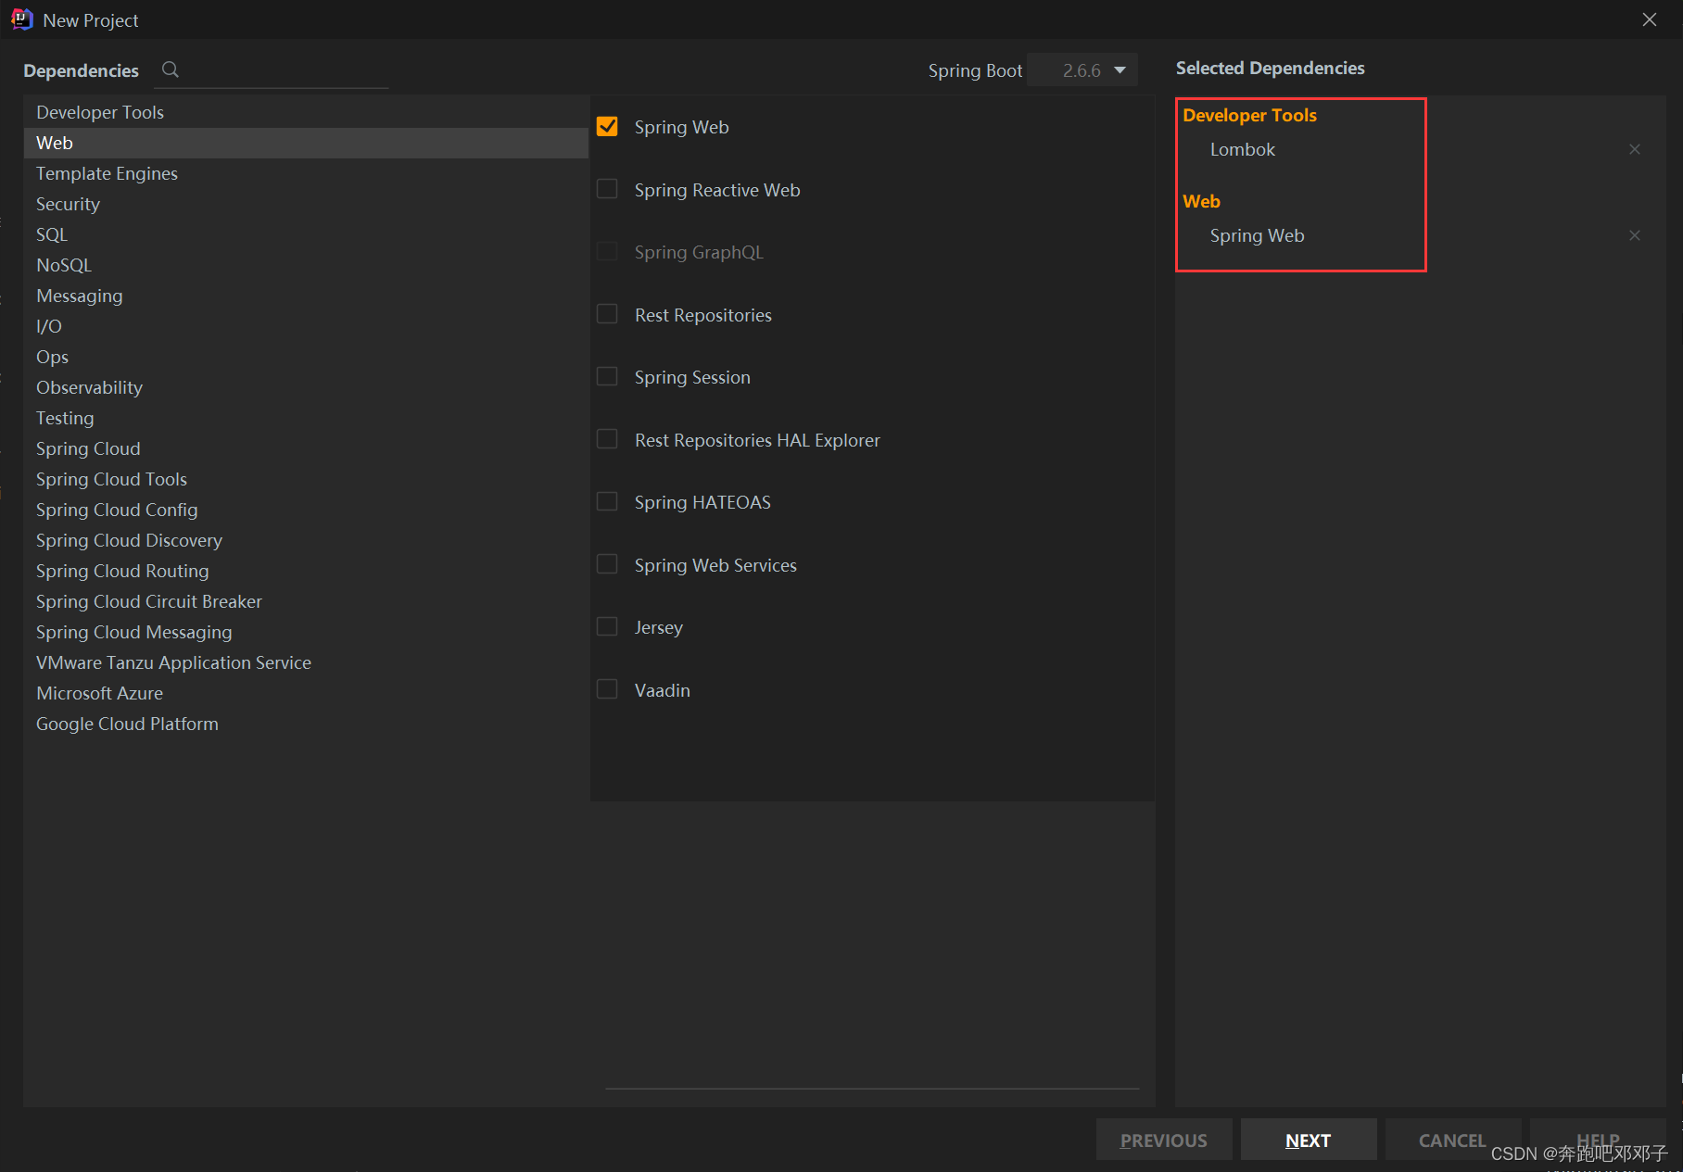
Task: Select Spring Web in Selected Dependencies panel
Action: [x=1257, y=235]
